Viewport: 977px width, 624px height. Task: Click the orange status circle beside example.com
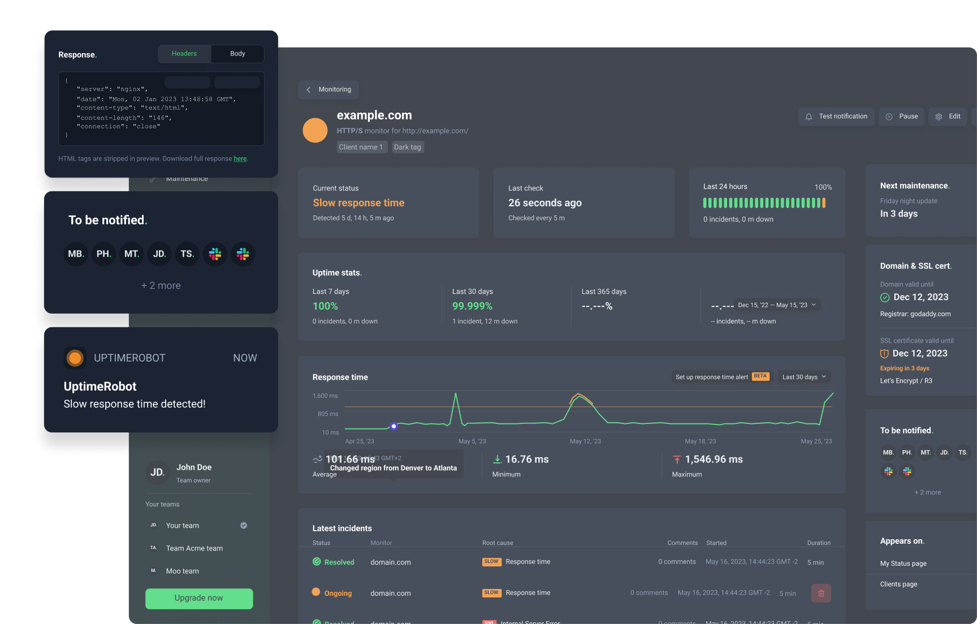pos(315,131)
